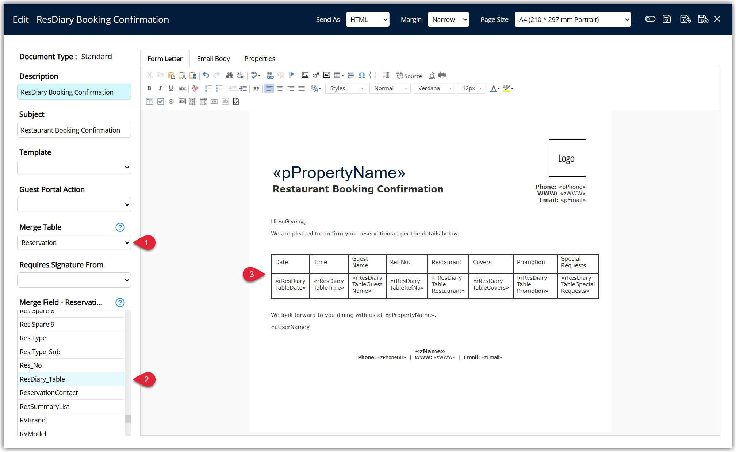Select left align
The image size is (736, 452).
(x=269, y=88)
